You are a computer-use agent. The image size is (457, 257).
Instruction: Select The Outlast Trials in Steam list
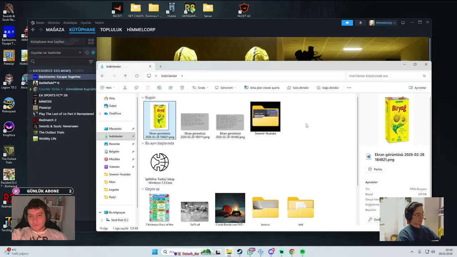click(51, 132)
